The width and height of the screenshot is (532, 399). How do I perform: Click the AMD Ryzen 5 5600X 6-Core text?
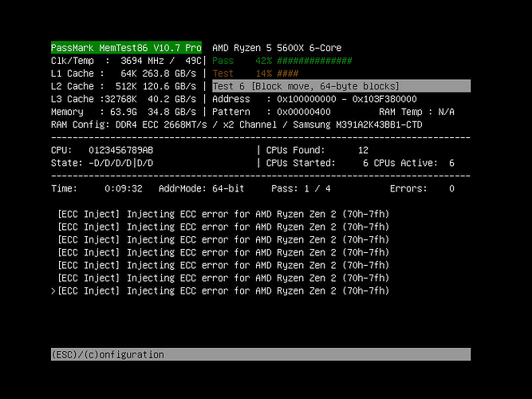click(x=277, y=48)
